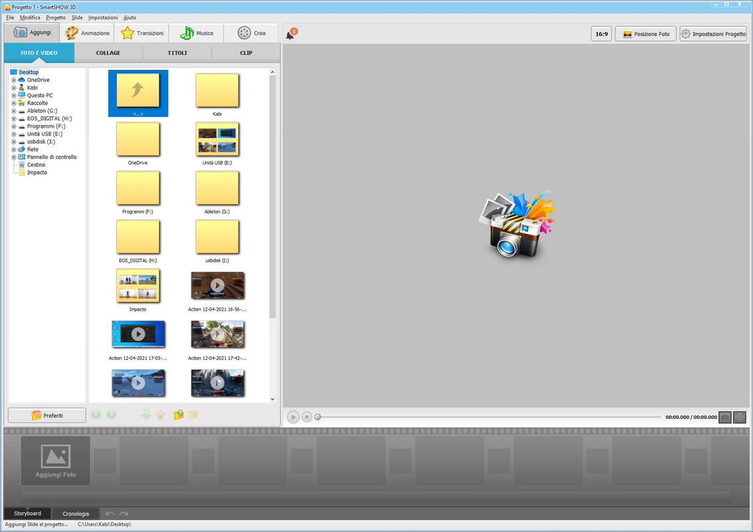Screen dimensions: 753x532
Task: Click the snapshot camera icon in preview
Action: [x=724, y=417]
